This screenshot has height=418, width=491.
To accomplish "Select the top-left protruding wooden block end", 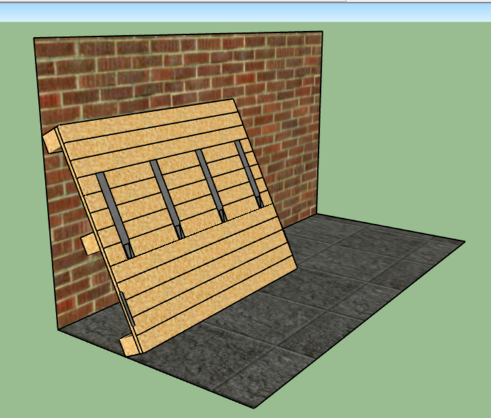I will 52,141.
